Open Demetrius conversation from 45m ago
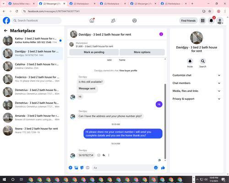Image resolution: width=229 pixels, height=183 pixels. click(x=32, y=92)
